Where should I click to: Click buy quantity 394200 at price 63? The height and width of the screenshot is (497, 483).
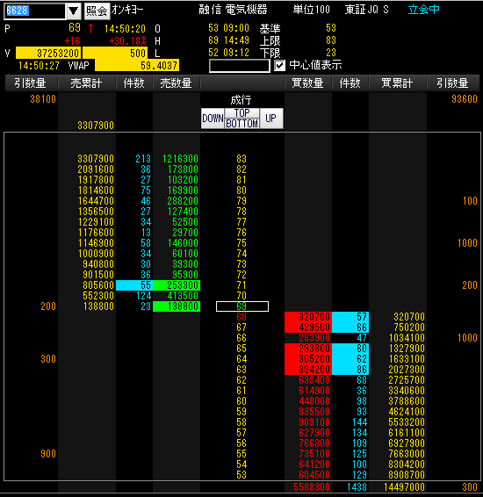click(308, 370)
